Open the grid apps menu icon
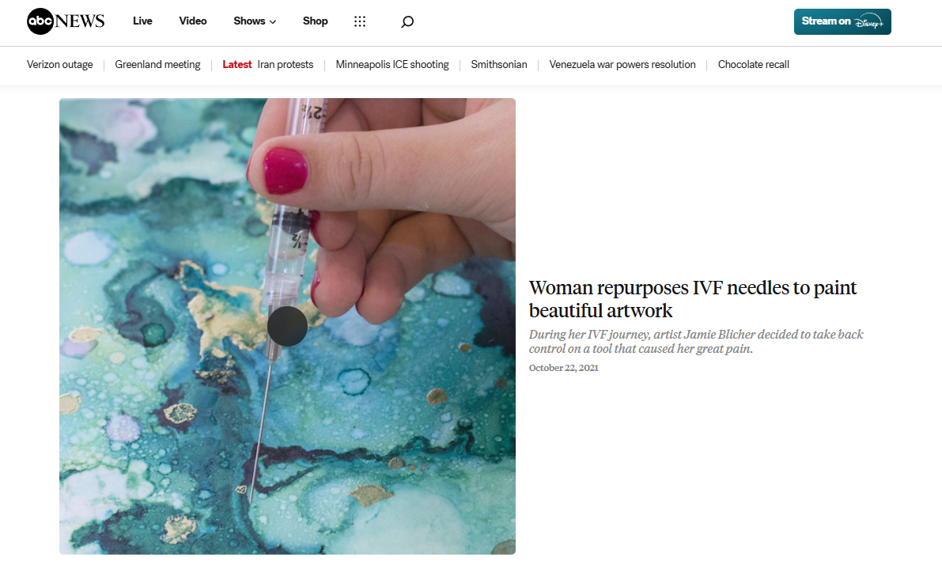This screenshot has width=942, height=572. (x=360, y=21)
